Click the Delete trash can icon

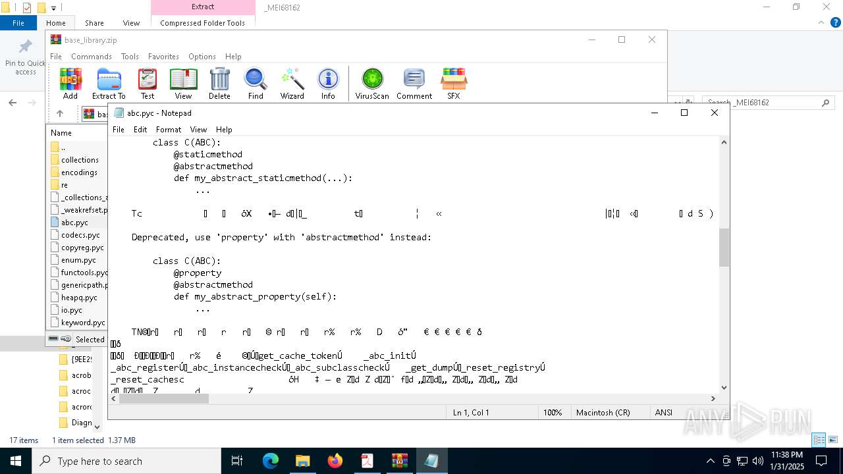(219, 84)
